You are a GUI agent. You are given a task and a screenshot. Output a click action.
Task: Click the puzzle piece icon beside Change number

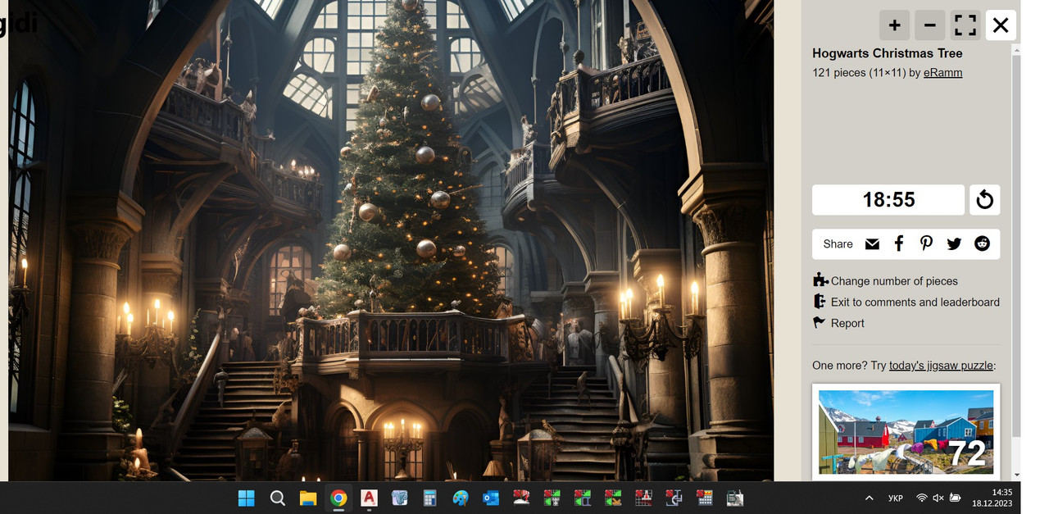tap(820, 280)
